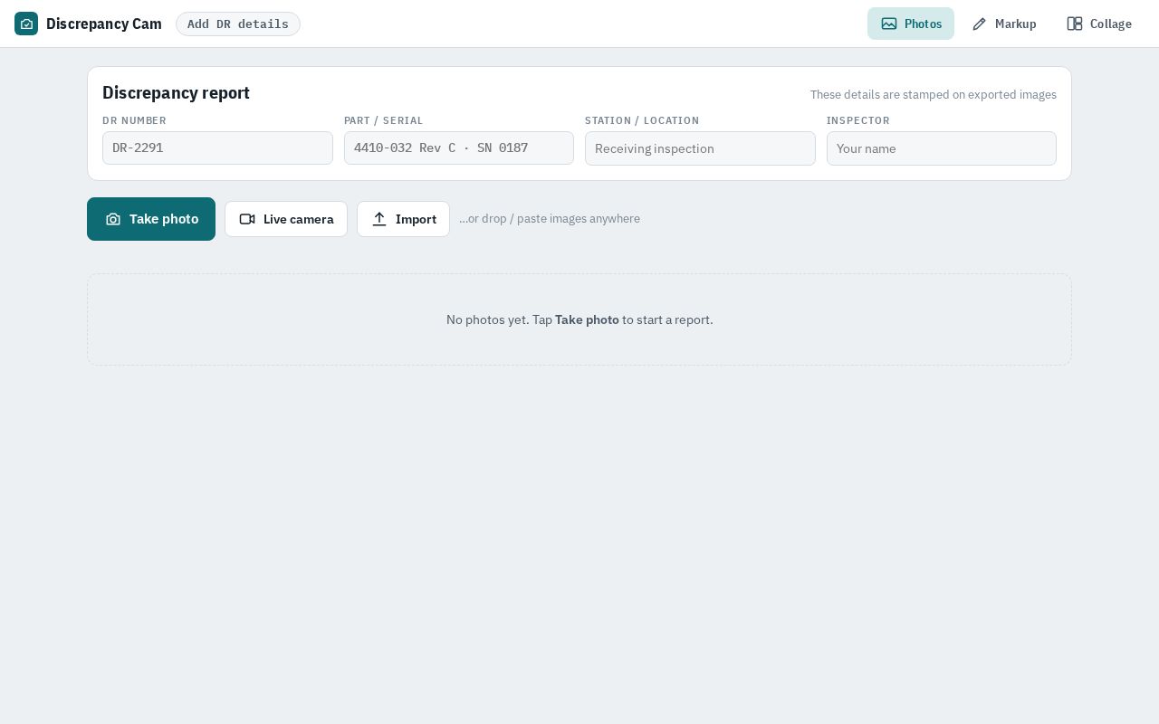The image size is (1159, 724).
Task: Click the DR NUMBER field label
Action: point(134,120)
